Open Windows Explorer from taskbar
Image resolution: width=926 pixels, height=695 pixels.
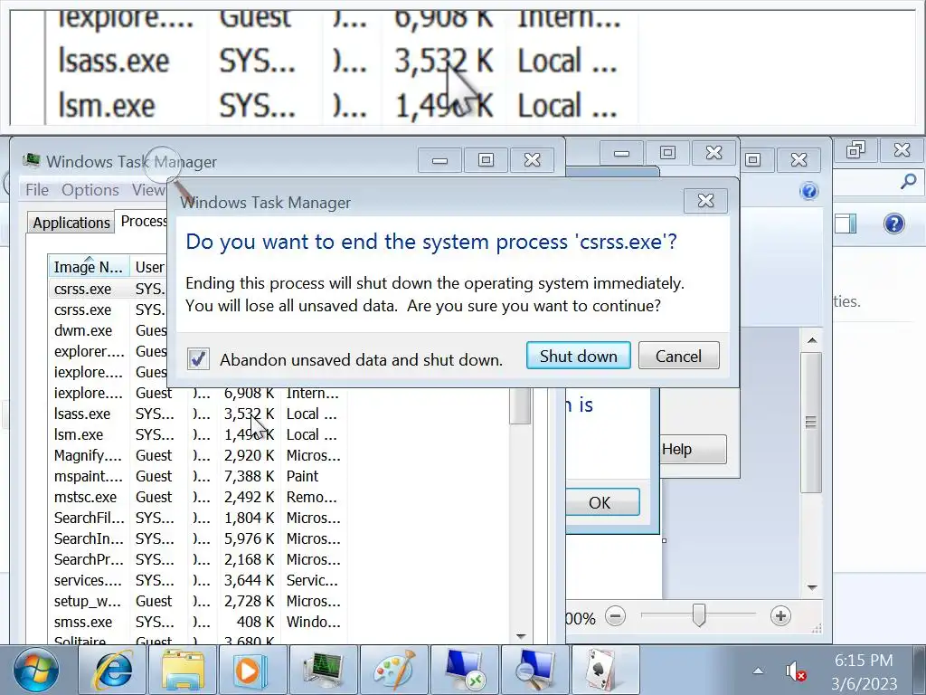pos(183,671)
